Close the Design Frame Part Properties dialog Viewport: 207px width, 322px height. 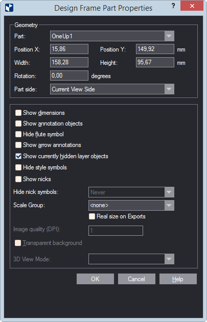click(192, 6)
